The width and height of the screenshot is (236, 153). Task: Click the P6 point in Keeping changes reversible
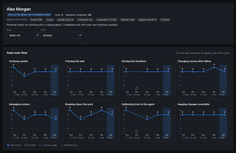224,115
